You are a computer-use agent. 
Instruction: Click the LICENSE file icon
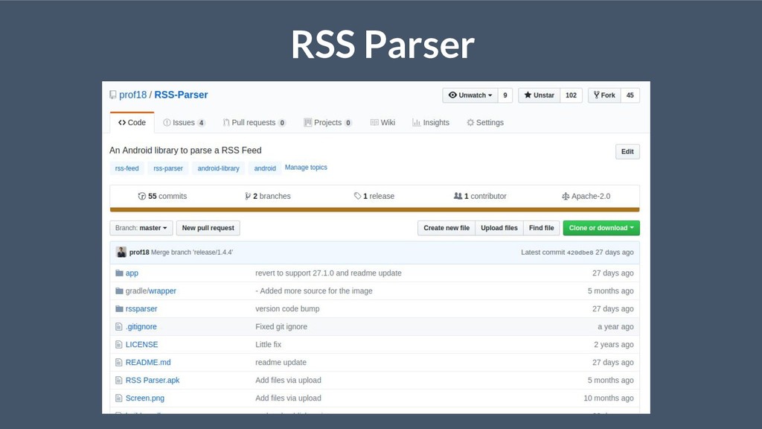pyautogui.click(x=118, y=344)
